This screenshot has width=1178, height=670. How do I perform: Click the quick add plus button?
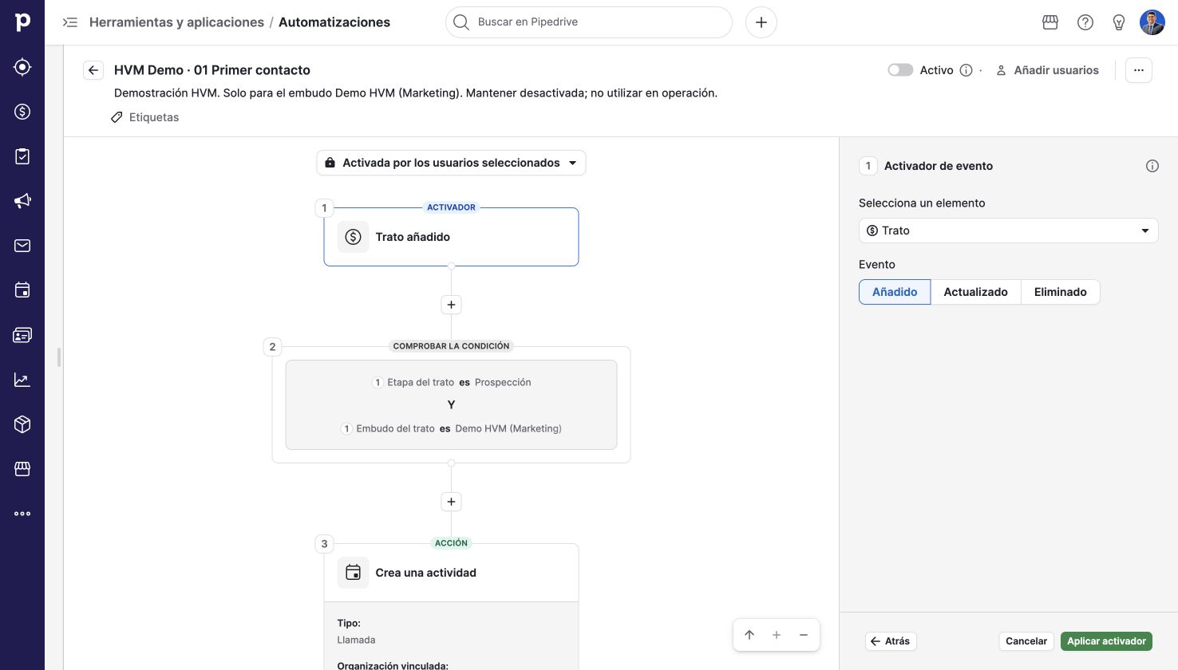[761, 22]
